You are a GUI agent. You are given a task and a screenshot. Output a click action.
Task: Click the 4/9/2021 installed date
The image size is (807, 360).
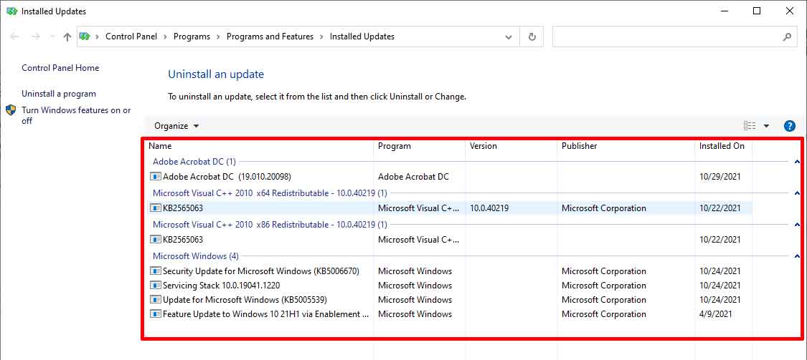click(716, 314)
